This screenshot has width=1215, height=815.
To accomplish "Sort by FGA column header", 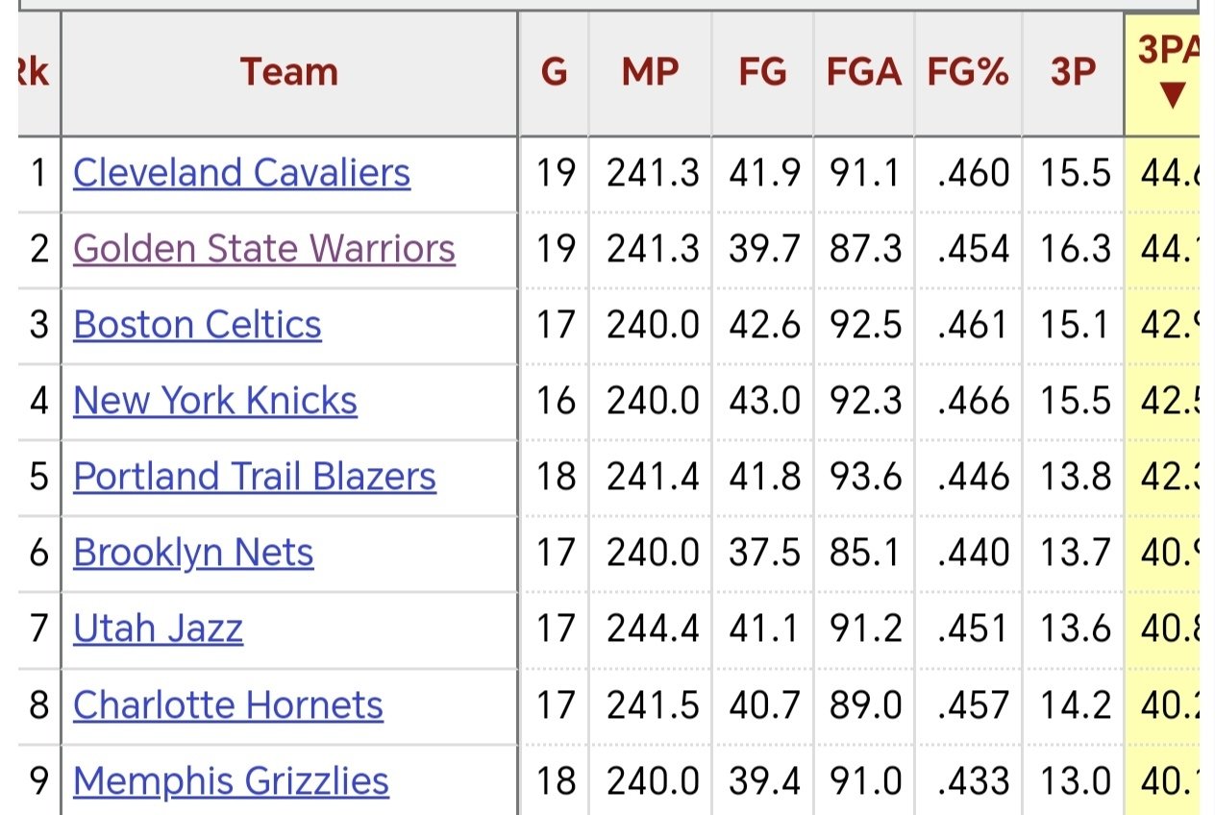I will pyautogui.click(x=863, y=72).
